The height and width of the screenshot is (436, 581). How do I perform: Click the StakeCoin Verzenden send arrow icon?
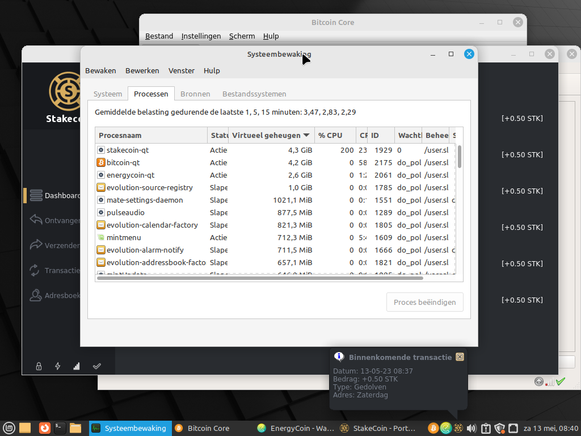(36, 245)
